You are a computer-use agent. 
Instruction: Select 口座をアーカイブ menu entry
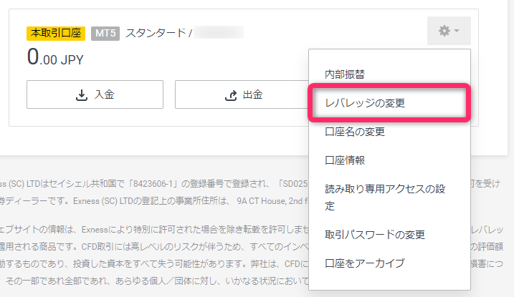pyautogui.click(x=389, y=263)
